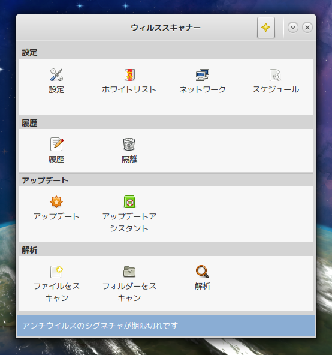332x355 pixels.
Task: Click the ネットワーク computers icon
Action: [x=203, y=75]
